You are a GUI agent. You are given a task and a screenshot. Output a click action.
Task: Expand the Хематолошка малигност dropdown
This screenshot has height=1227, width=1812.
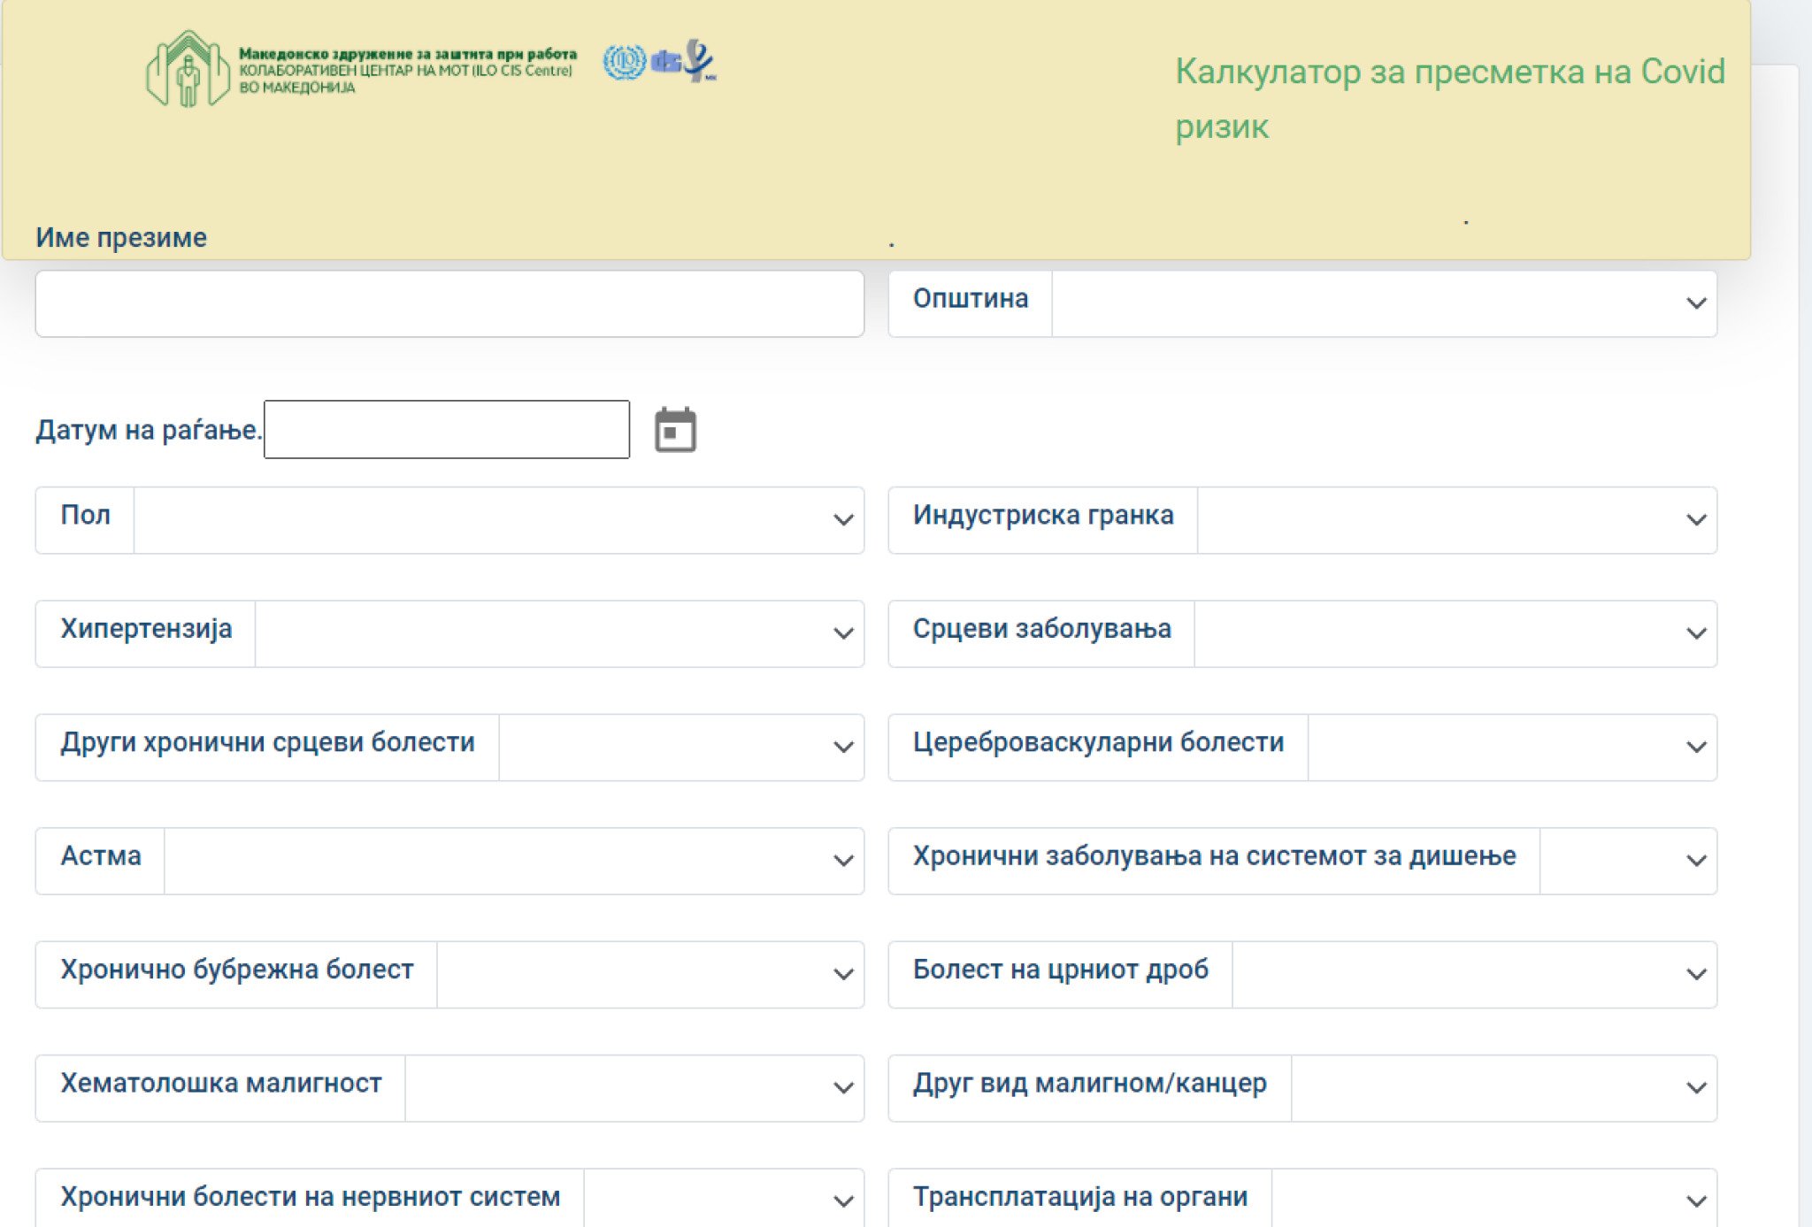(x=633, y=1088)
